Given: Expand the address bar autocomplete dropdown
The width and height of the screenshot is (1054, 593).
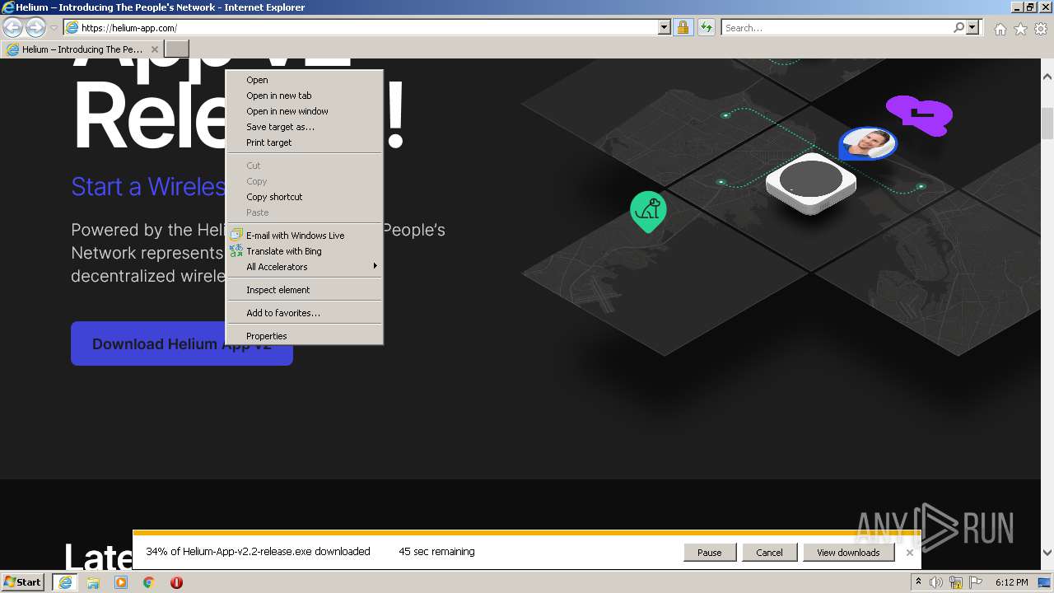Looking at the screenshot, I should tap(665, 28).
